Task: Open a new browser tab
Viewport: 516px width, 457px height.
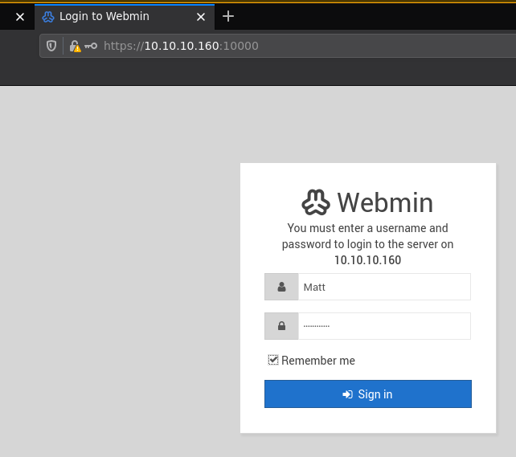Action: (228, 16)
